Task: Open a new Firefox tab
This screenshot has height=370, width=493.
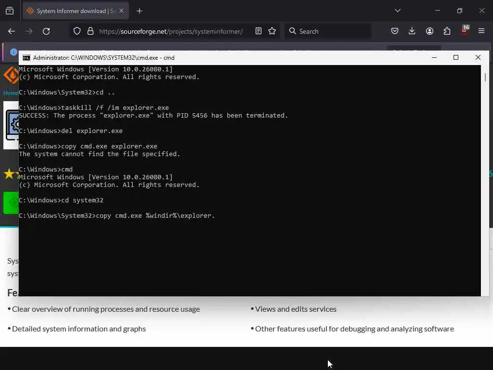Action: (x=140, y=11)
